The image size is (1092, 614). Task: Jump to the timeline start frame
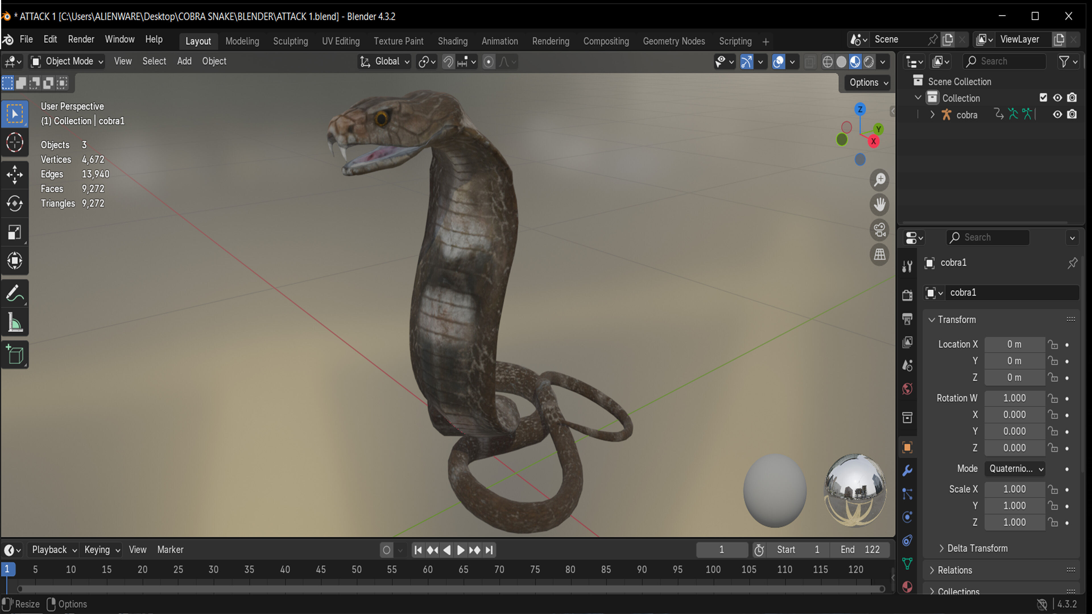click(x=418, y=550)
